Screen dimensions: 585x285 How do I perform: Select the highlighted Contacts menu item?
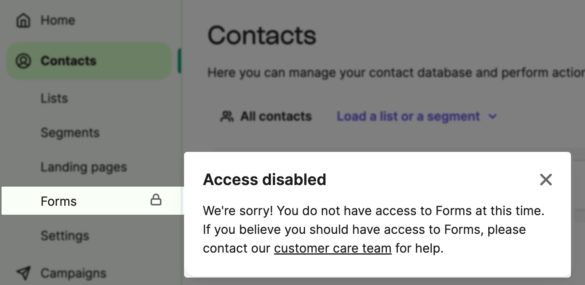69,61
